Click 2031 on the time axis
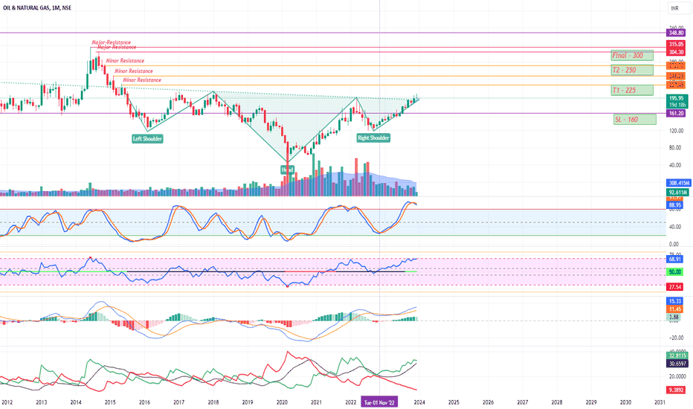 [660, 402]
